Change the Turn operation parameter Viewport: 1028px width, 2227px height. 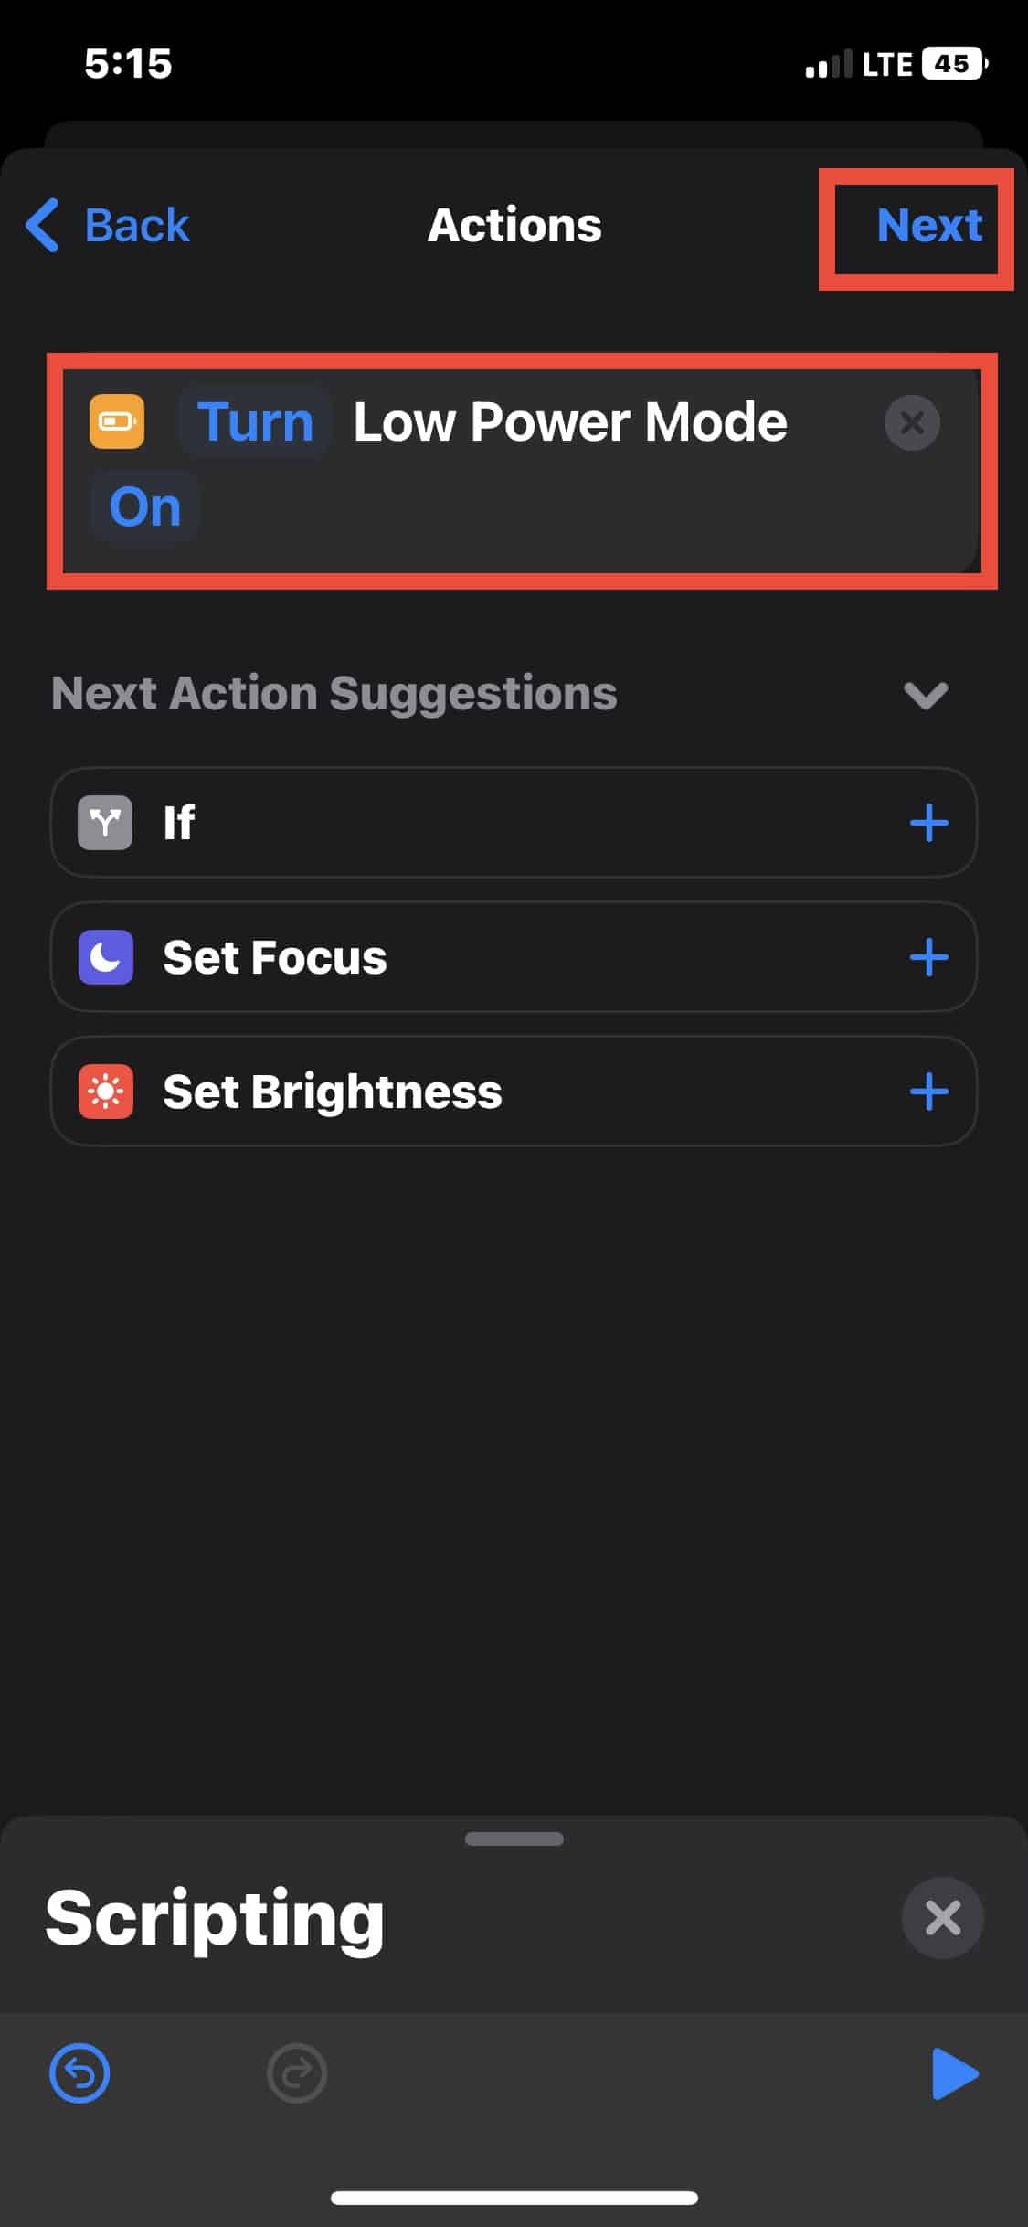[x=255, y=421]
